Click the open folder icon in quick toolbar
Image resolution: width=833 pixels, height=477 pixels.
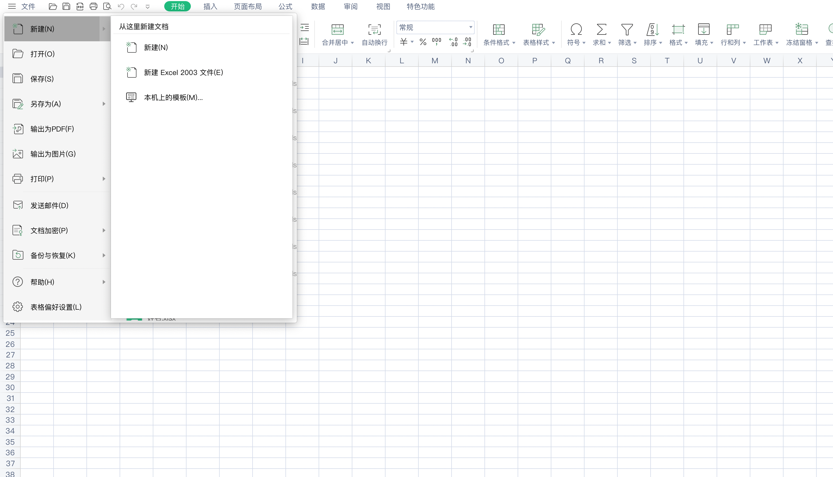(53, 6)
